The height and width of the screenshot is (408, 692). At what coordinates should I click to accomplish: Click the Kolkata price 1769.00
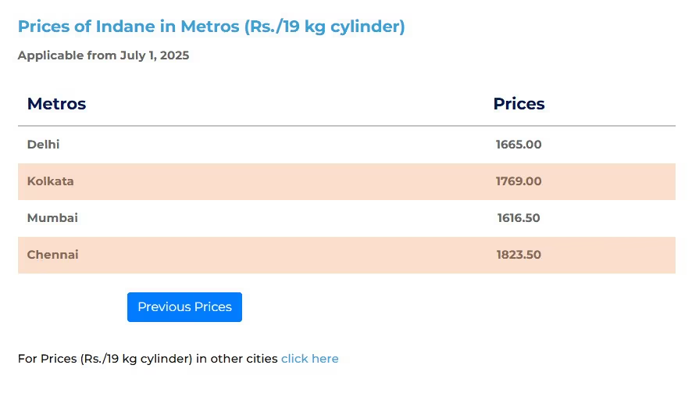point(519,181)
